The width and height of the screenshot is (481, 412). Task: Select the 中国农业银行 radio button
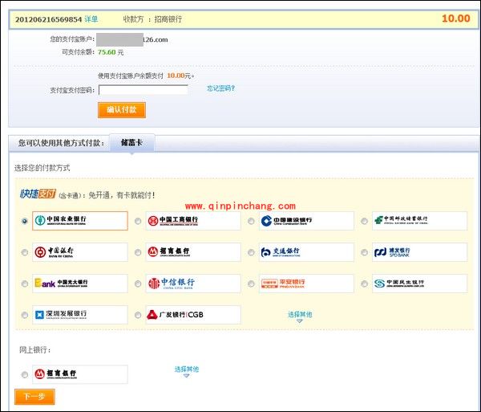tap(25, 221)
